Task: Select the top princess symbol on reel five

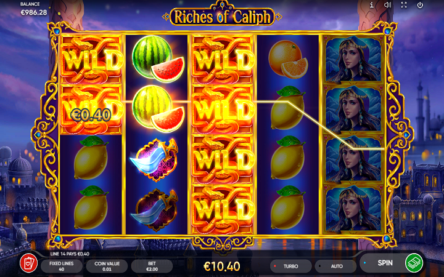Action: tap(353, 60)
